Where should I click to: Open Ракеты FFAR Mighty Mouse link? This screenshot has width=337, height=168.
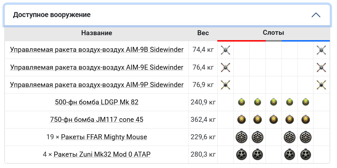point(104,137)
